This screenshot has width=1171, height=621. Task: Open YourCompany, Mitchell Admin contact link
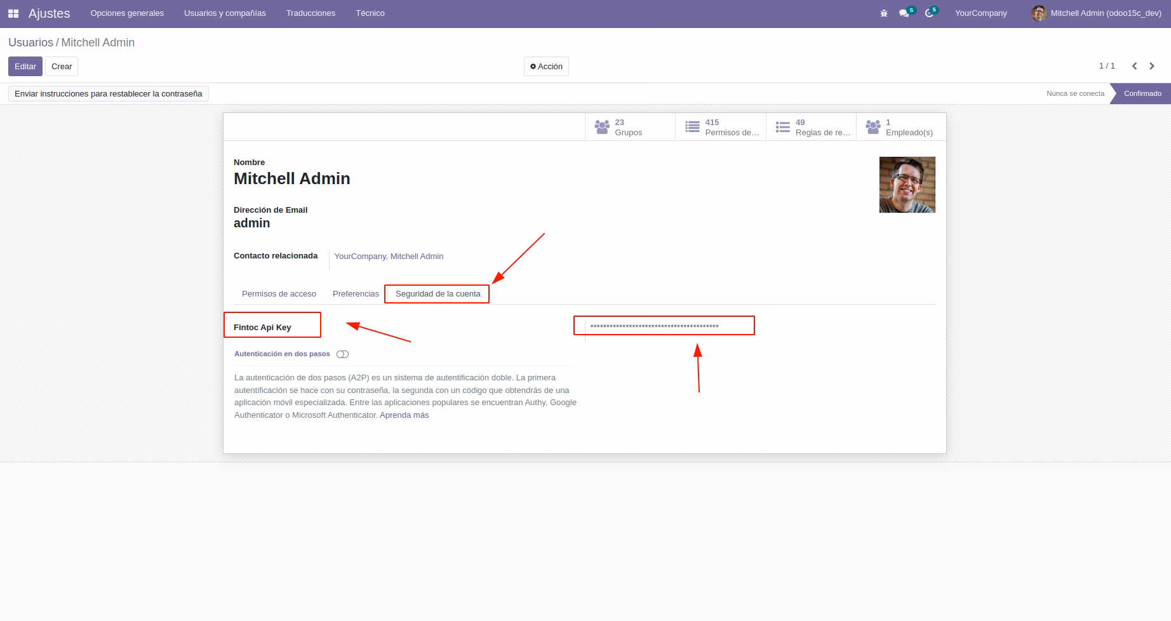[389, 257]
